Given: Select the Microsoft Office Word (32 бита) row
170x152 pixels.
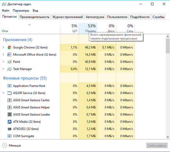Looking at the screenshot, I should click(67, 54).
